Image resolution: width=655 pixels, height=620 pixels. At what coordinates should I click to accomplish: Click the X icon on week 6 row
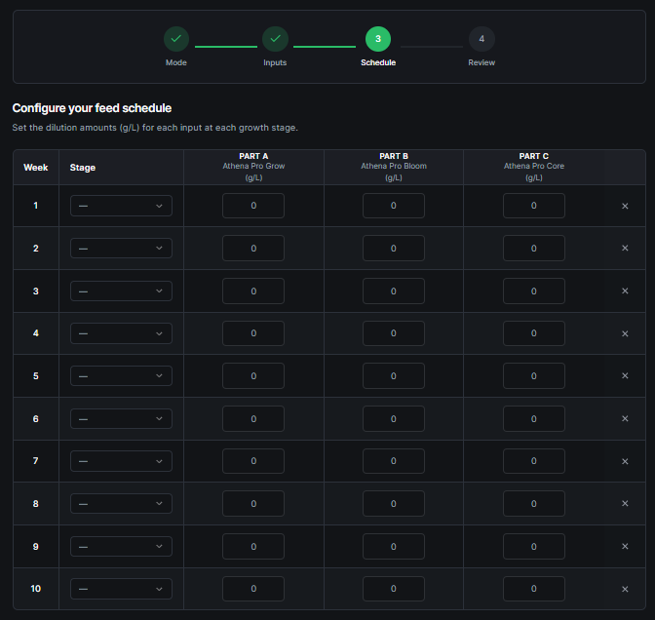(x=625, y=418)
